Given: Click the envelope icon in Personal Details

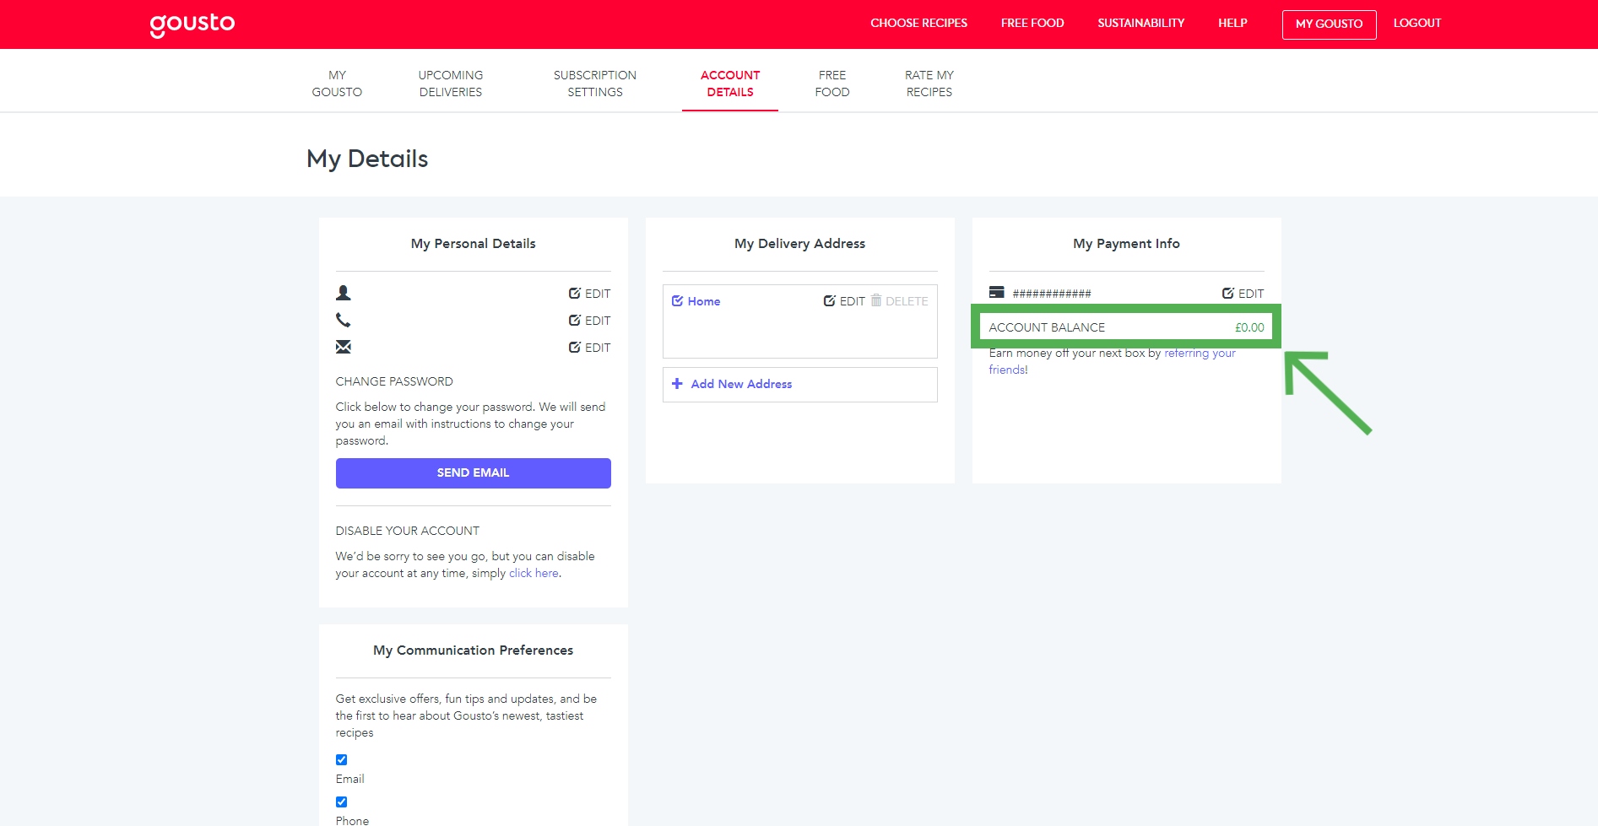Looking at the screenshot, I should click(x=344, y=347).
